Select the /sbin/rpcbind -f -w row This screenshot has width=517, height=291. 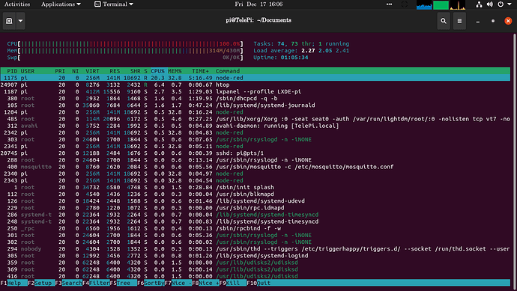256,228
